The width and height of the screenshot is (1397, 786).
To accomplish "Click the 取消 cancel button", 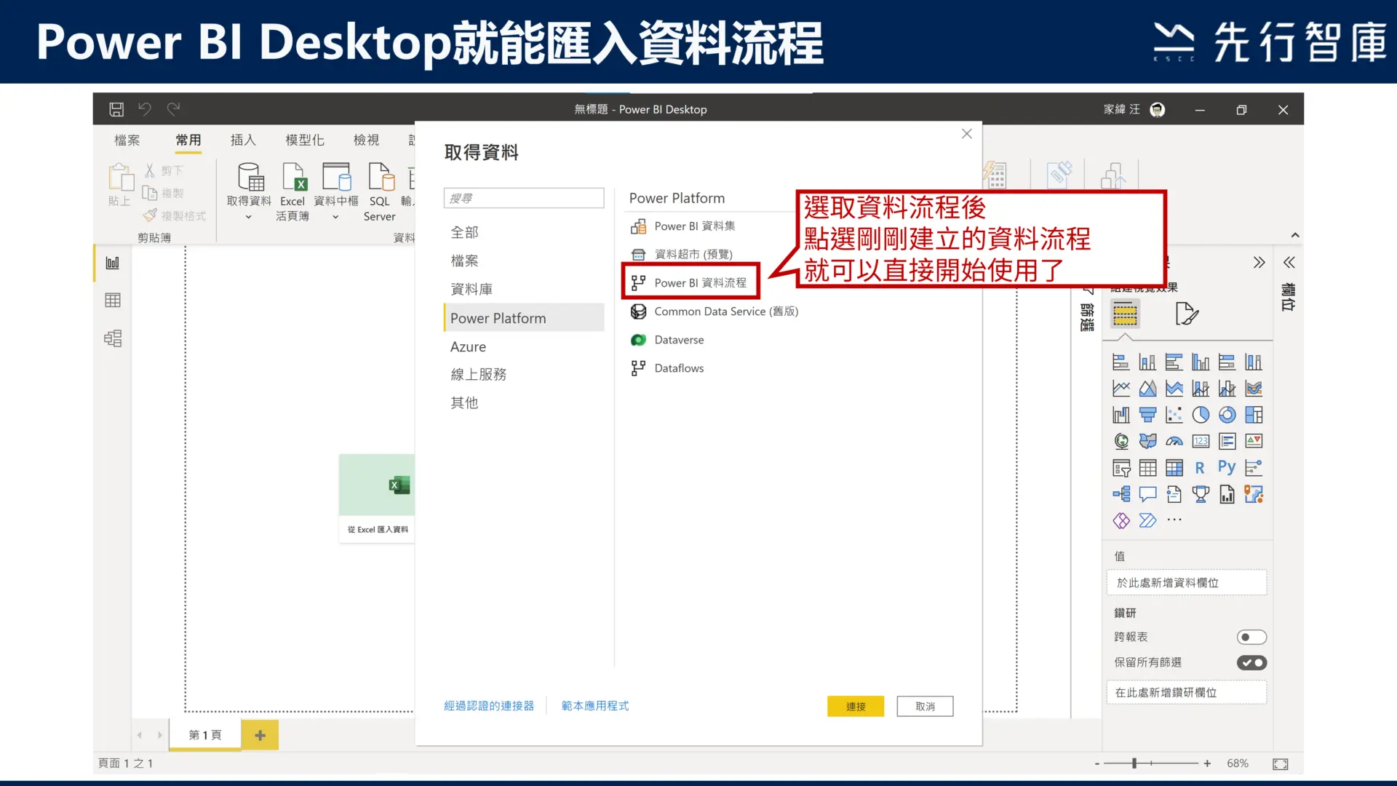I will pyautogui.click(x=925, y=707).
